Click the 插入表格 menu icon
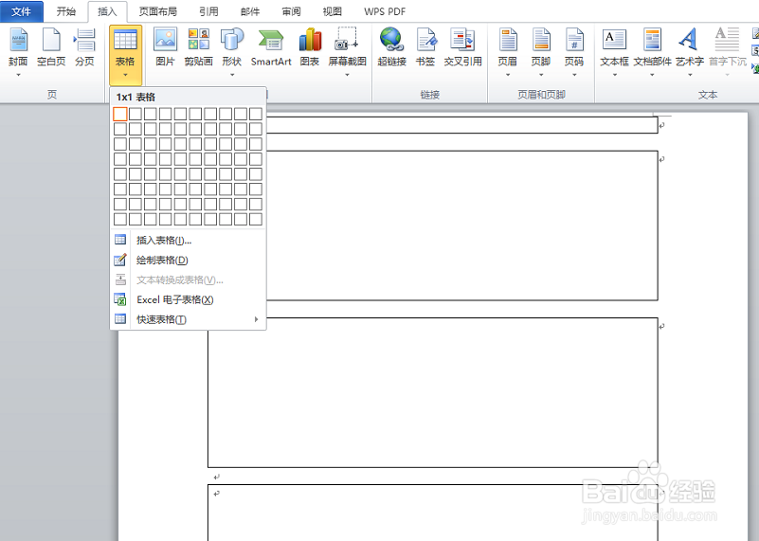759x541 pixels. 120,240
